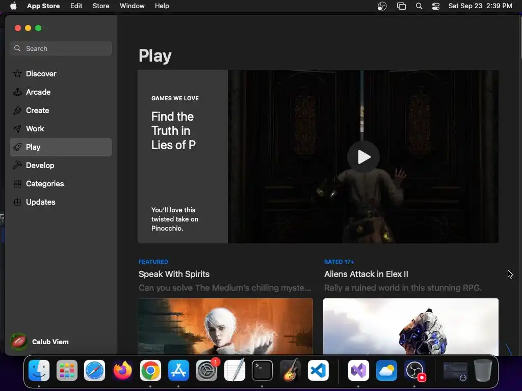Open the cloud weather app in Dock
The image size is (522, 391).
coord(386,371)
